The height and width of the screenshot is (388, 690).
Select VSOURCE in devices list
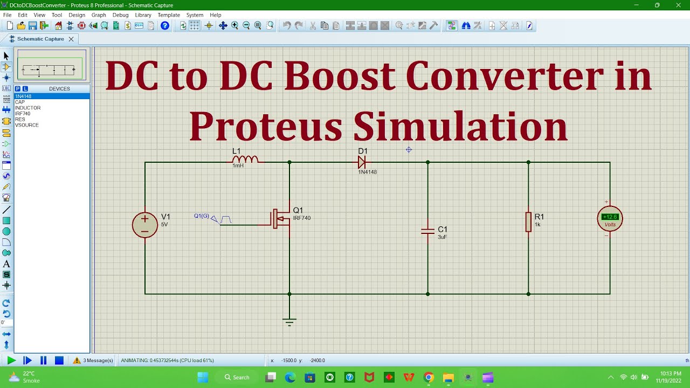click(x=52, y=125)
